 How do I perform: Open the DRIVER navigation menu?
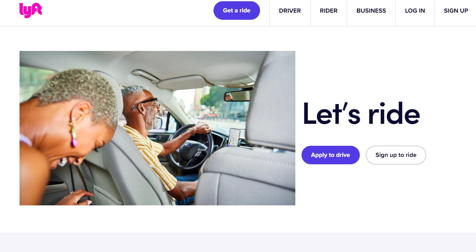[290, 10]
